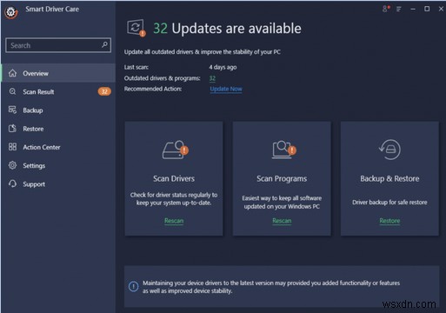Open the Overview section
This screenshot has height=313, width=446.
[x=58, y=73]
